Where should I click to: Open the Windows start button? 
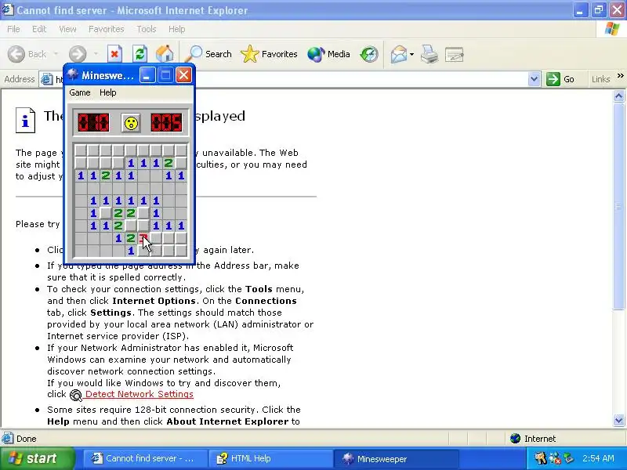(x=37, y=458)
